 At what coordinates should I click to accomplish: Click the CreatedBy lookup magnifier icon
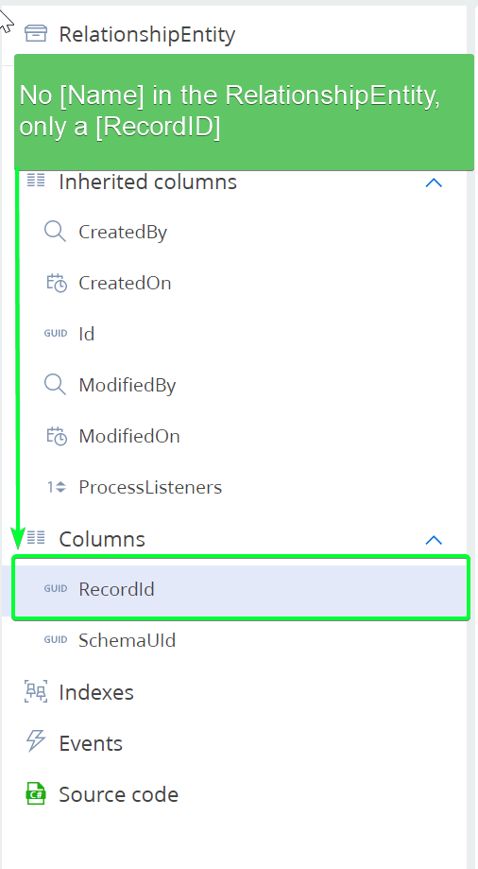pos(55,231)
